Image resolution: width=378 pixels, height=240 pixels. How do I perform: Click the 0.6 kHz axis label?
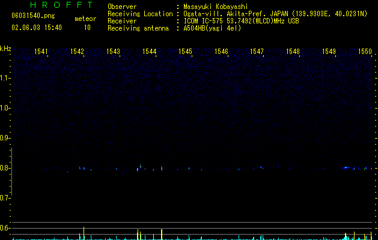(5, 228)
